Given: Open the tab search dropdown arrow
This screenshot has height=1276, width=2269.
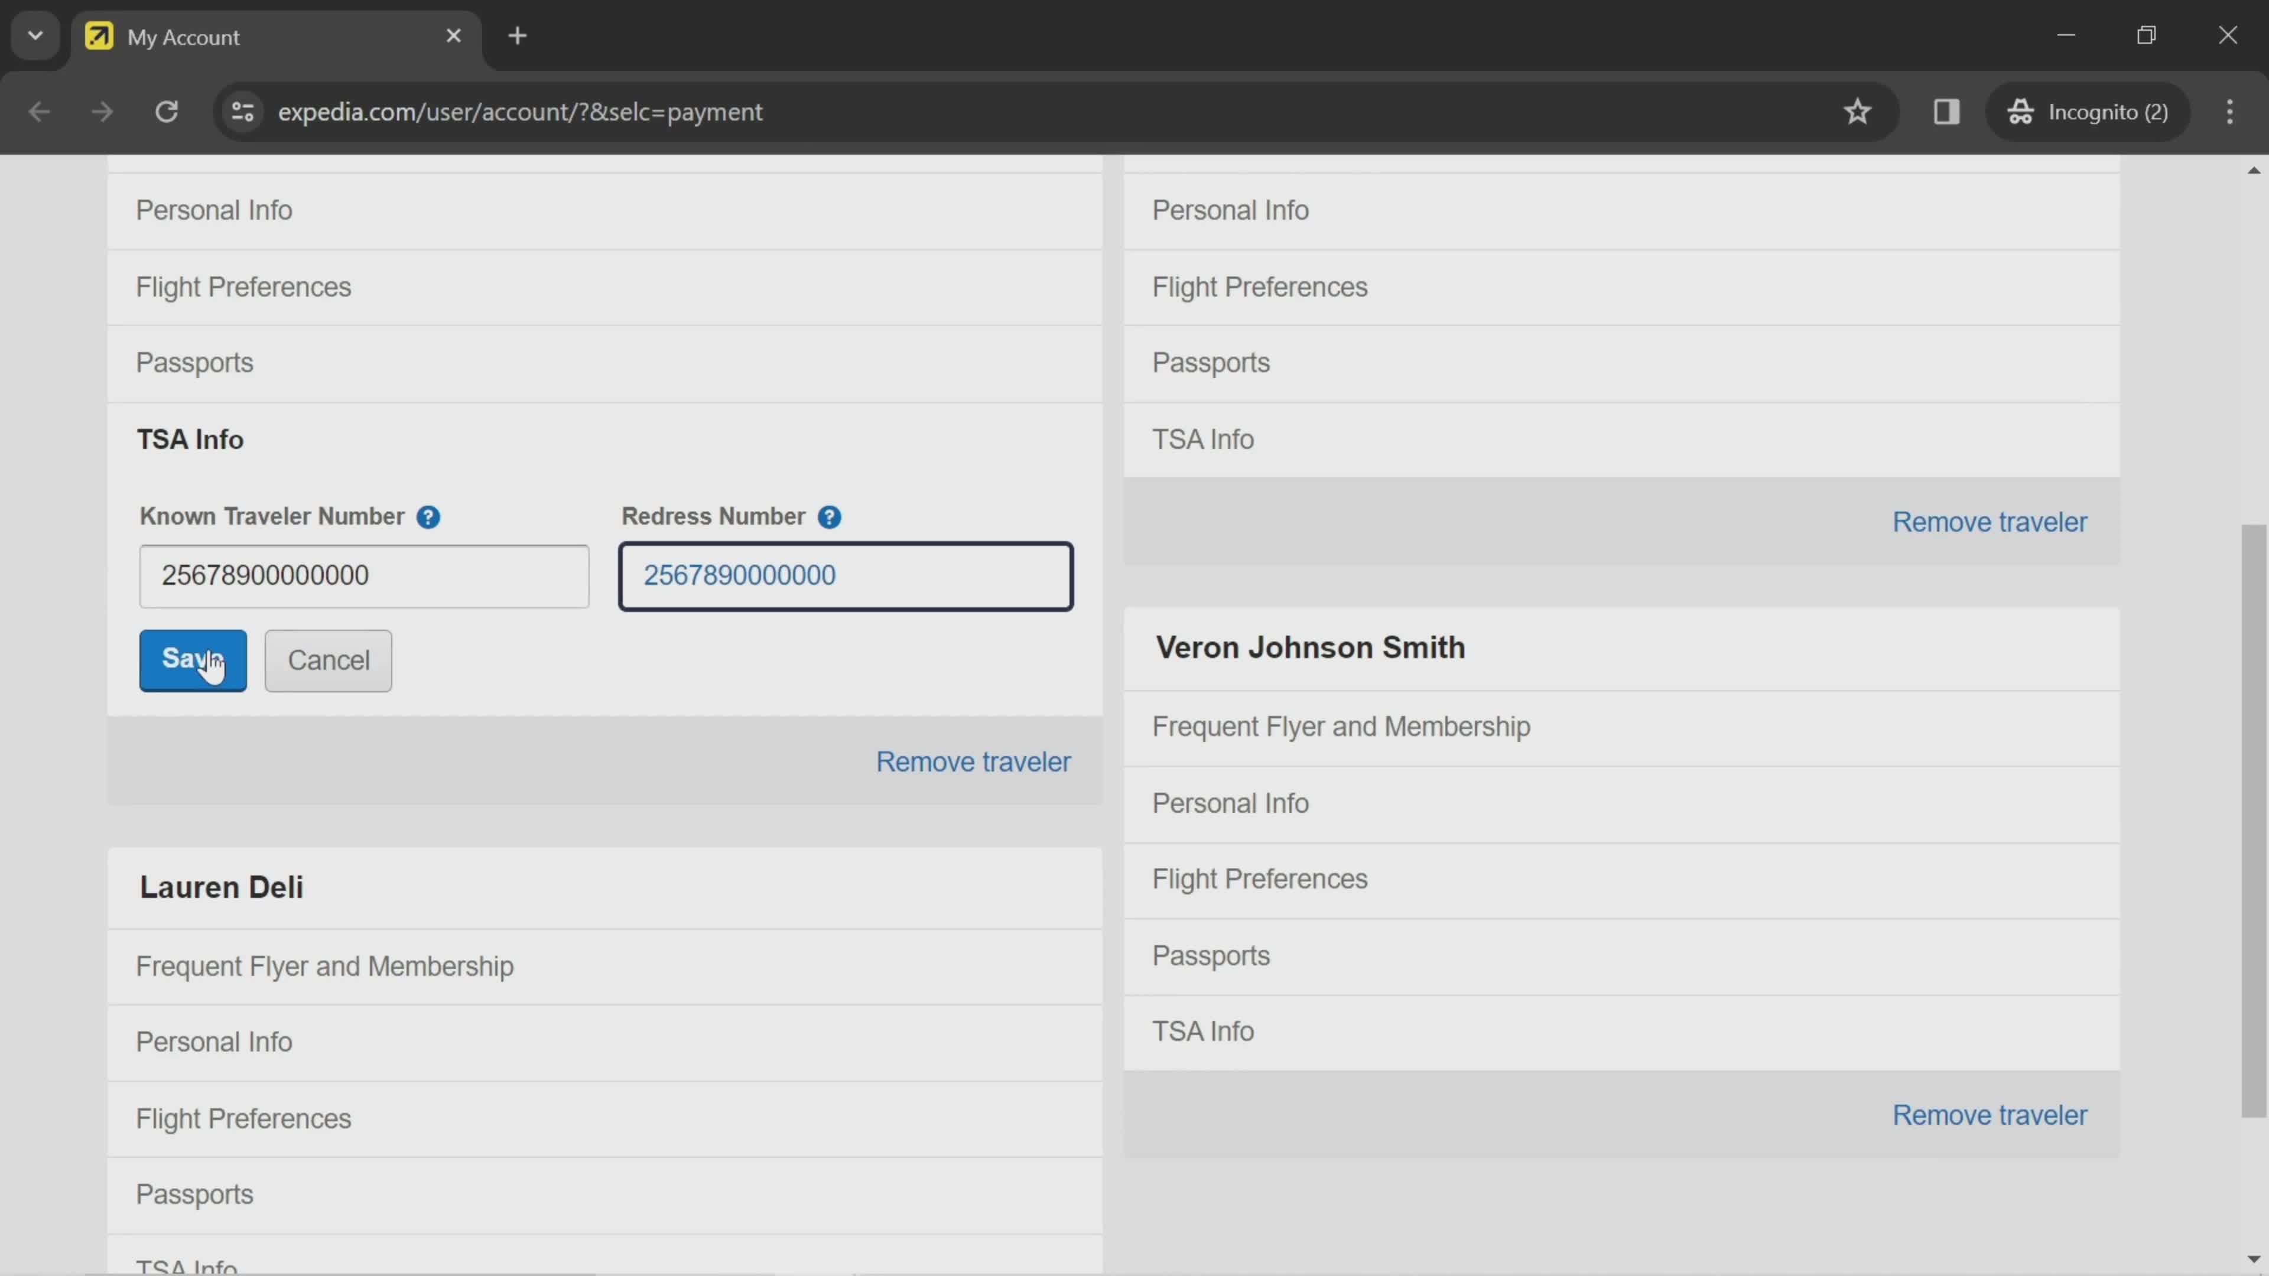Looking at the screenshot, I should click(x=35, y=36).
